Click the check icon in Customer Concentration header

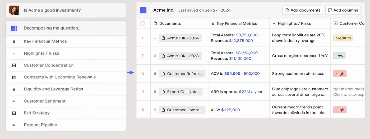tap(335, 23)
